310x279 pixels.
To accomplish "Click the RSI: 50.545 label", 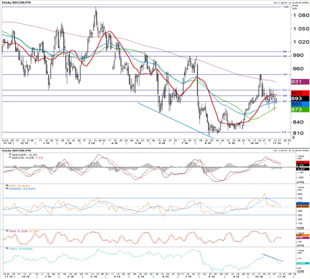I will (x=19, y=186).
